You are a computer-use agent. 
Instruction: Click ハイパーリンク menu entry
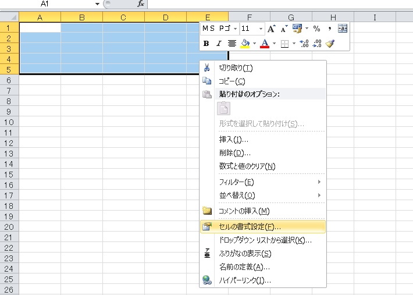[x=244, y=280]
